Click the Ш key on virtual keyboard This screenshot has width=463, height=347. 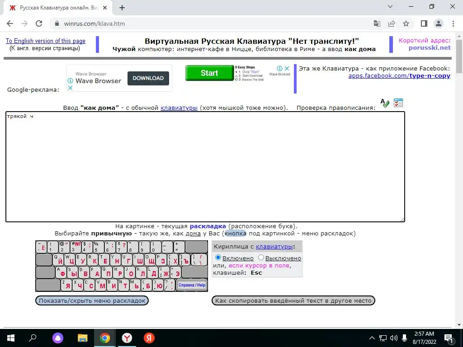click(x=138, y=260)
